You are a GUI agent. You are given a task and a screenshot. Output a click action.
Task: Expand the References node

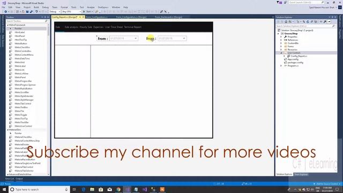point(281,40)
